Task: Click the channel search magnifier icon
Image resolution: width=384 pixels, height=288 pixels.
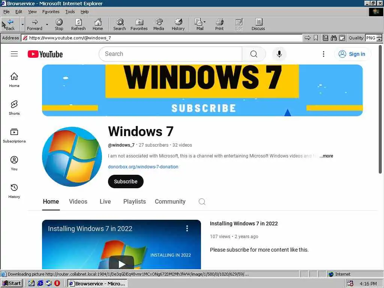Action: click(202, 201)
